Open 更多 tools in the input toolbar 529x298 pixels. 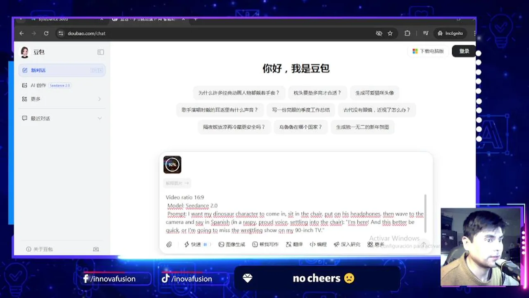click(375, 245)
